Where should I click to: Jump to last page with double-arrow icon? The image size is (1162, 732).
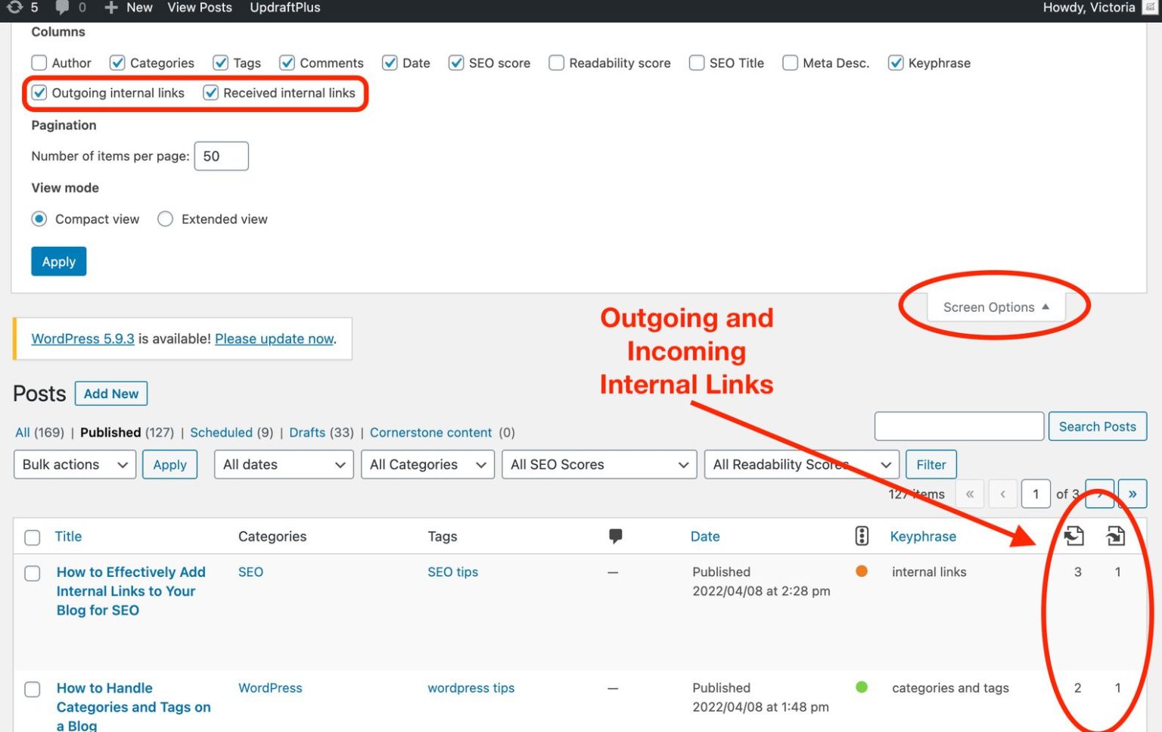(x=1132, y=494)
